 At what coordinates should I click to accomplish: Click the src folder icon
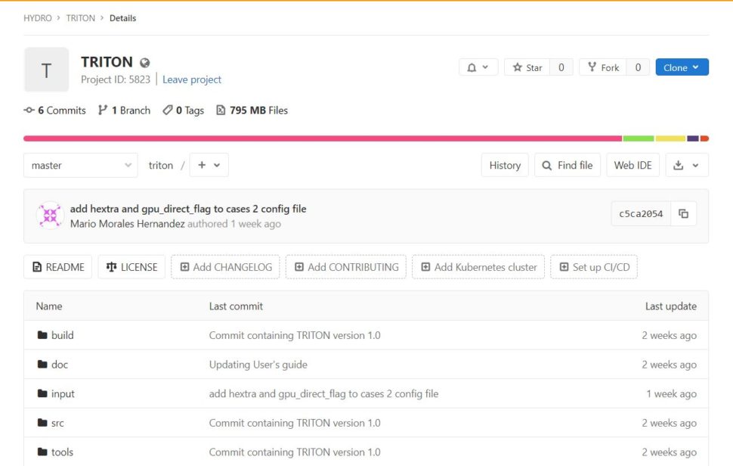42,423
